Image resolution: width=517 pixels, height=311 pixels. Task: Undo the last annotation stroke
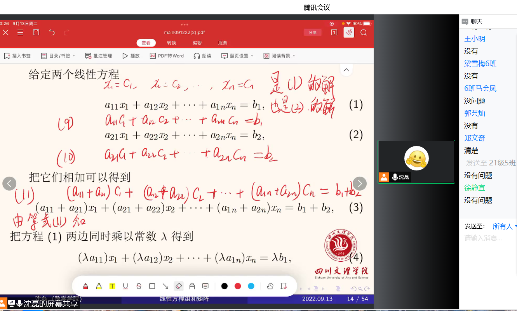click(52, 33)
